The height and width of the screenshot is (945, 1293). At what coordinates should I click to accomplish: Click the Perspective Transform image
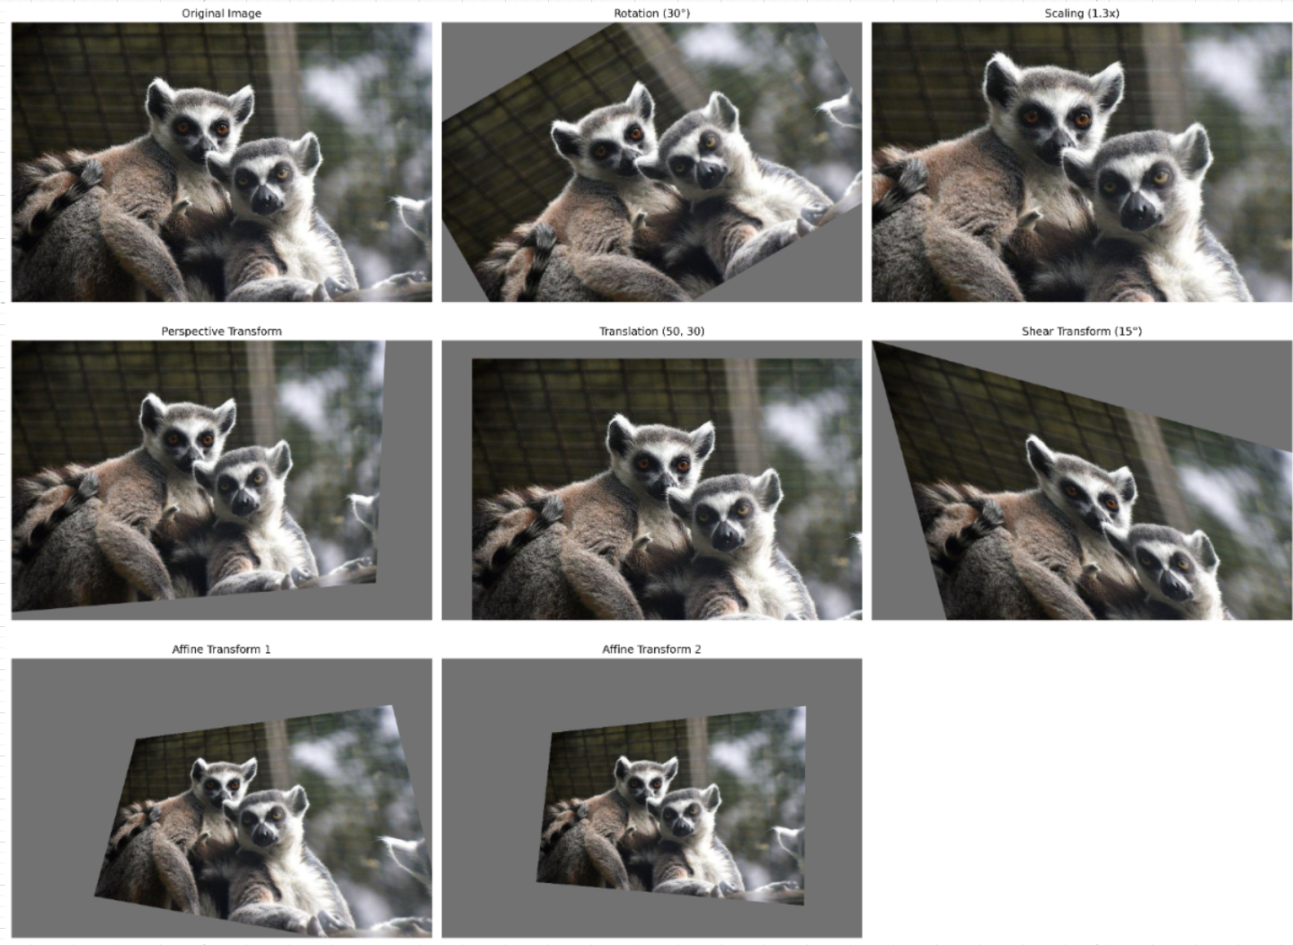pyautogui.click(x=221, y=480)
